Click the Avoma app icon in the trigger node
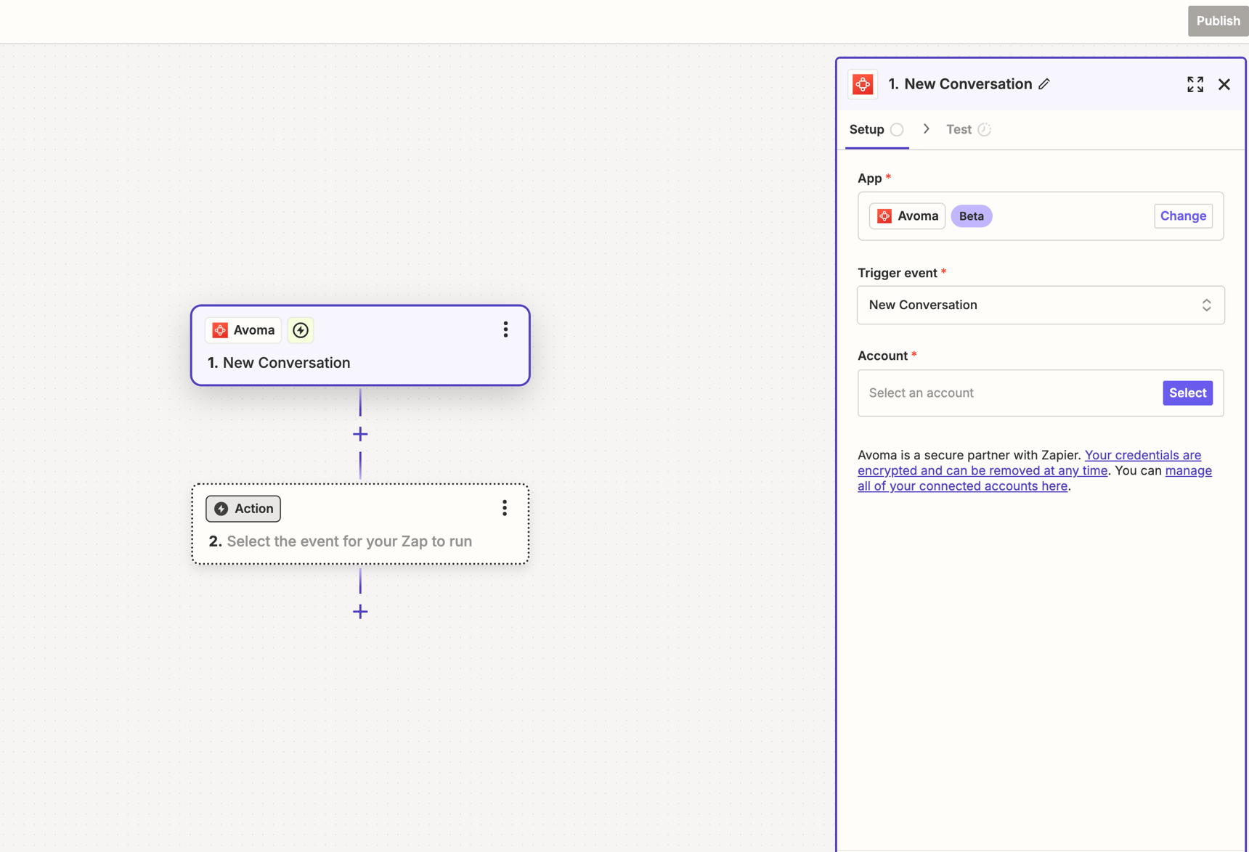The height and width of the screenshot is (852, 1249). (x=220, y=330)
